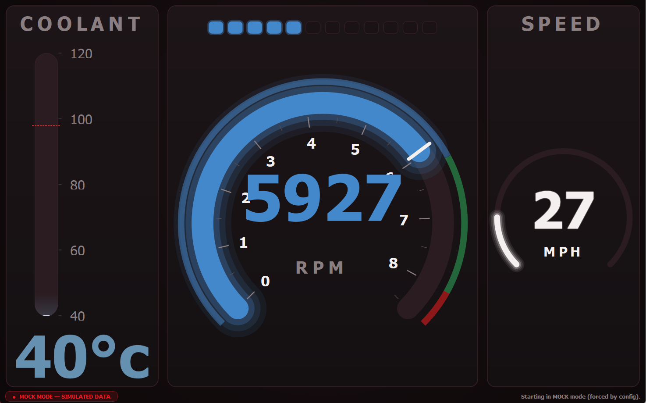The image size is (646, 403).
Task: Click the 80 mark on coolant scale
Action: 78,185
